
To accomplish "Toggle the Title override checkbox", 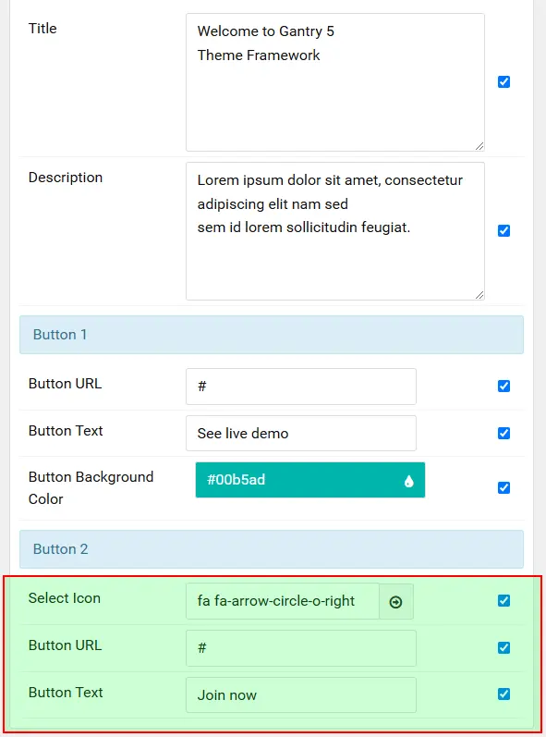I will tap(504, 81).
